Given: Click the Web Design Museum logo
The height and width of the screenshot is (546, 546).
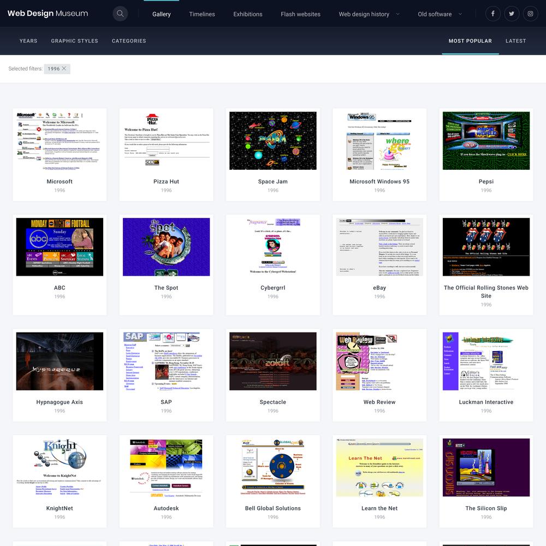Looking at the screenshot, I should (48, 14).
